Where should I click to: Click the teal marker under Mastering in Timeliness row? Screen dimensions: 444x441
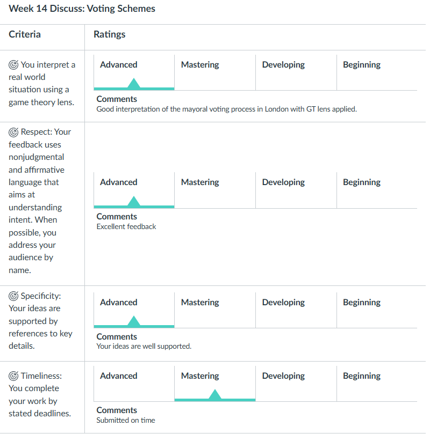pyautogui.click(x=215, y=395)
